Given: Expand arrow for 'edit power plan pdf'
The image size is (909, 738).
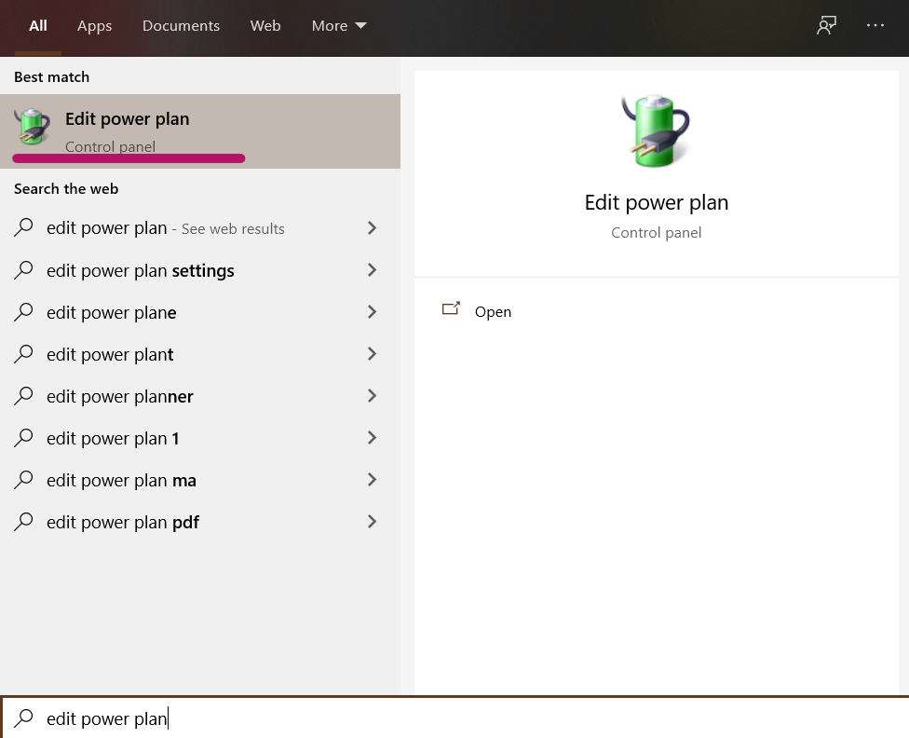Looking at the screenshot, I should click(x=373, y=522).
